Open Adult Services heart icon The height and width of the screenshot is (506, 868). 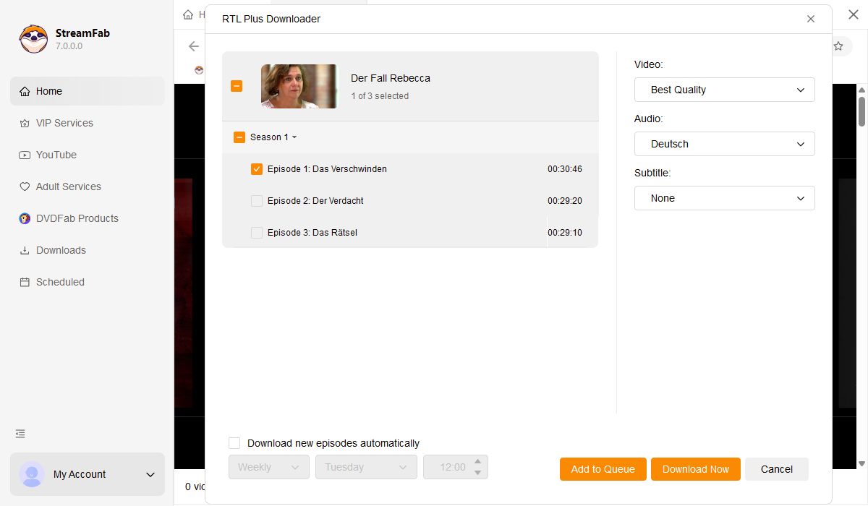coord(25,187)
